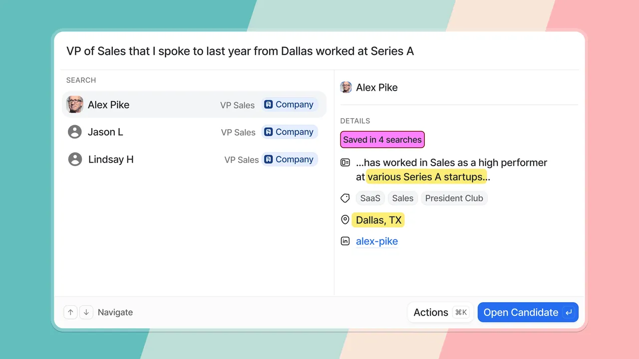639x359 pixels.
Task: Click the search query input field
Action: tap(319, 51)
